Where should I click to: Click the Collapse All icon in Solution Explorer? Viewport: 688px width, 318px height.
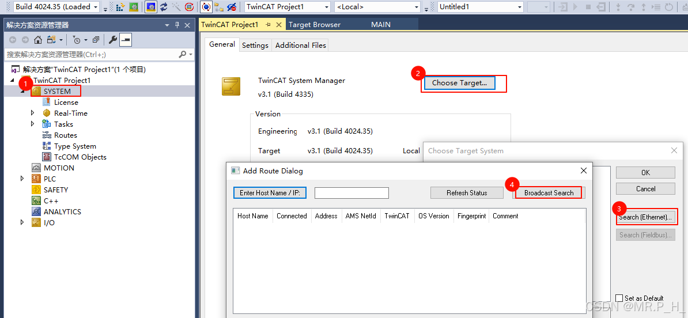click(x=96, y=40)
